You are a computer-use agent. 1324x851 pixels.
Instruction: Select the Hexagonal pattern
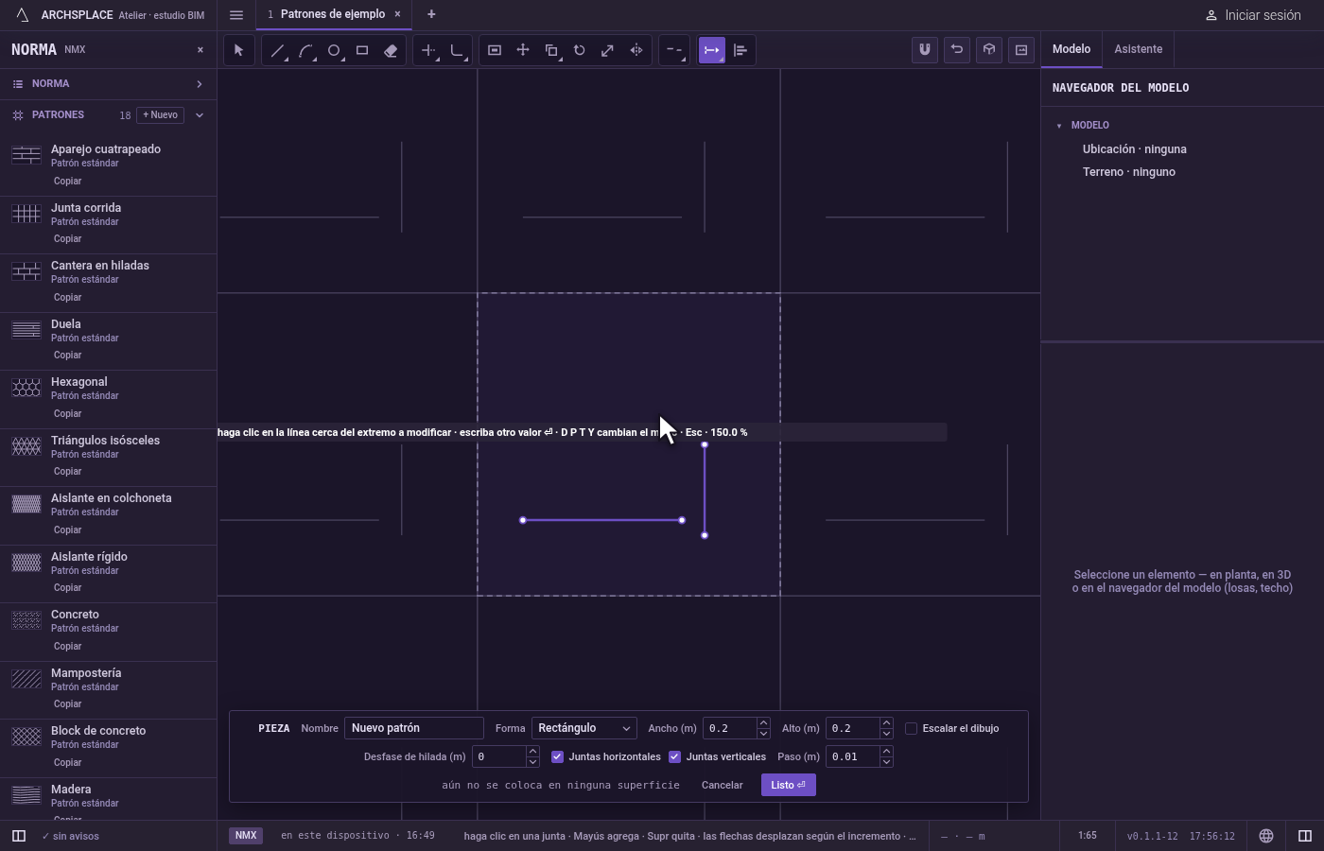(108, 397)
